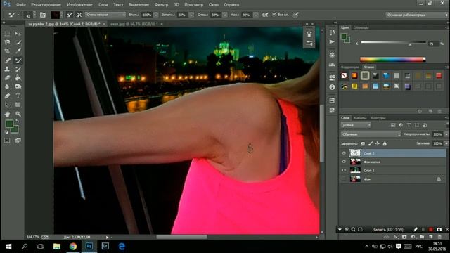Toggle Clean brush after each stroke
The image size is (450, 253).
pyautogui.click(x=79, y=15)
